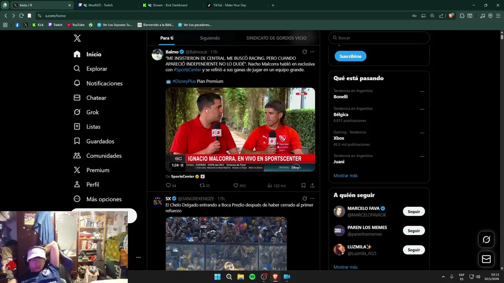Switch to the Para ti tab
Viewport: 504px width, 283px height.
pos(167,38)
